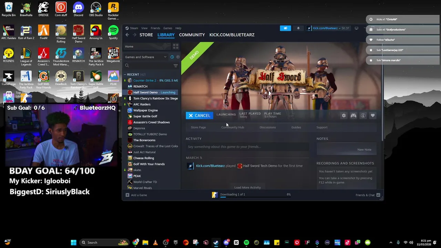Open Community Hub link

pos(233,127)
